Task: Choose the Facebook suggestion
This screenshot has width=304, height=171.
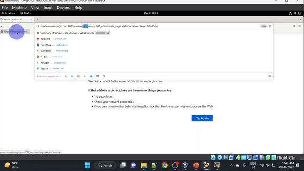Action: pos(154,45)
